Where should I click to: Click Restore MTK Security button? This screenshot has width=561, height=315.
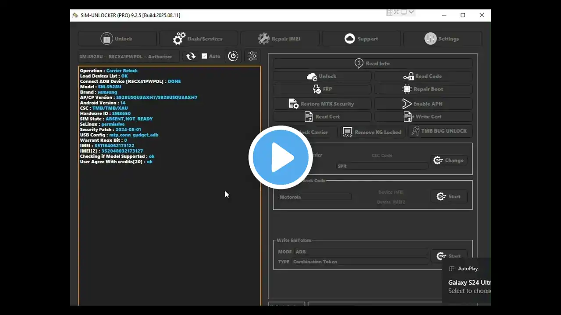pos(322,104)
